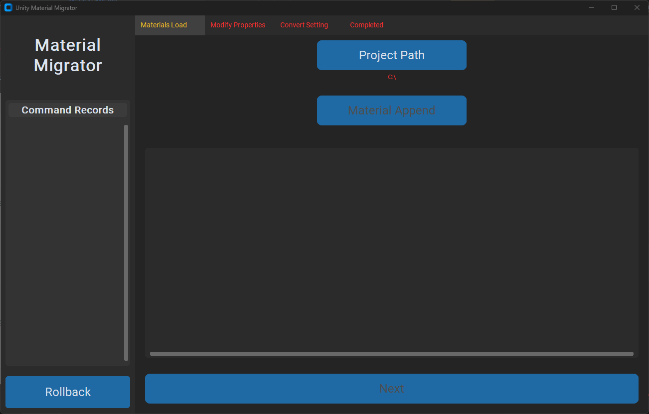The height and width of the screenshot is (414, 649).
Task: Click the Rollback button
Action: point(68,392)
